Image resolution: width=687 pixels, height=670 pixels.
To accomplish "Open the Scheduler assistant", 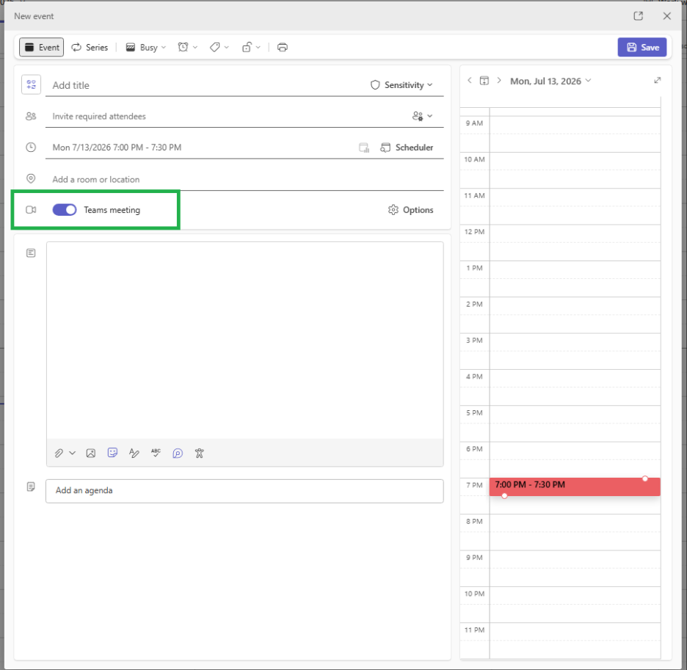I will 407,148.
